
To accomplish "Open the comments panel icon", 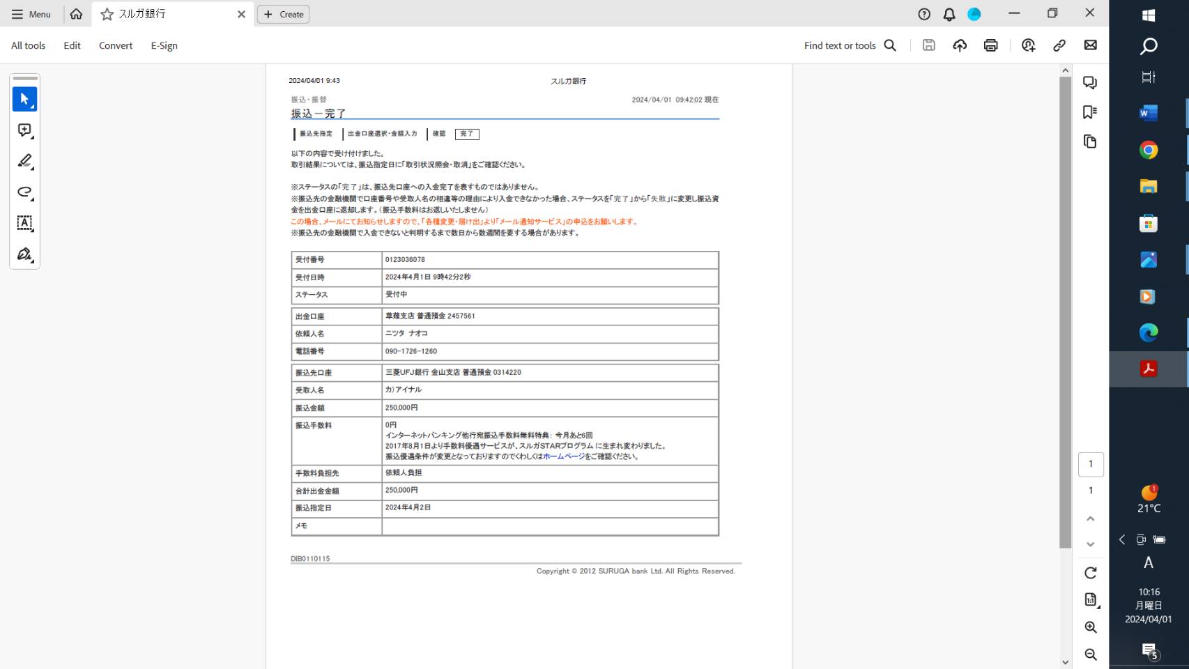I will pyautogui.click(x=1090, y=82).
